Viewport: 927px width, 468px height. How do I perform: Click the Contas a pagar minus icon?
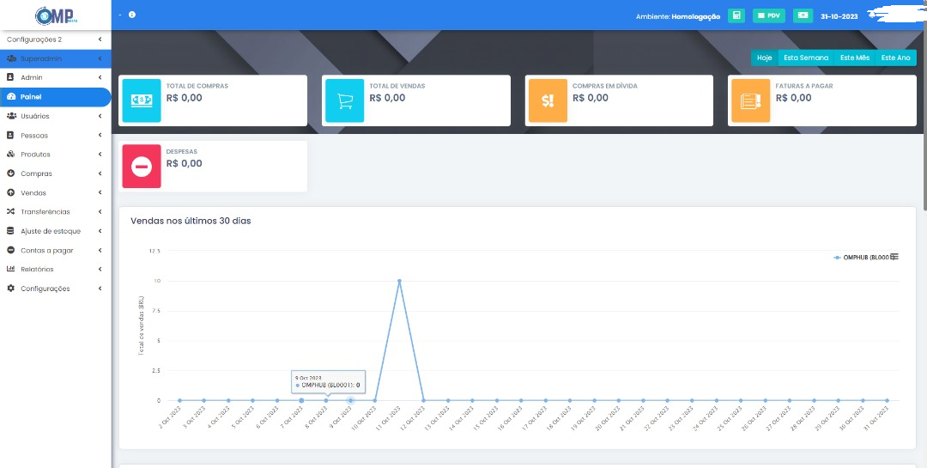click(x=10, y=250)
